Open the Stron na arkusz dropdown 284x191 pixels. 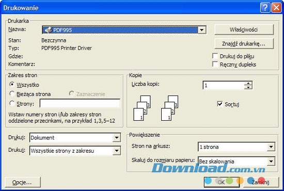coord(271,147)
